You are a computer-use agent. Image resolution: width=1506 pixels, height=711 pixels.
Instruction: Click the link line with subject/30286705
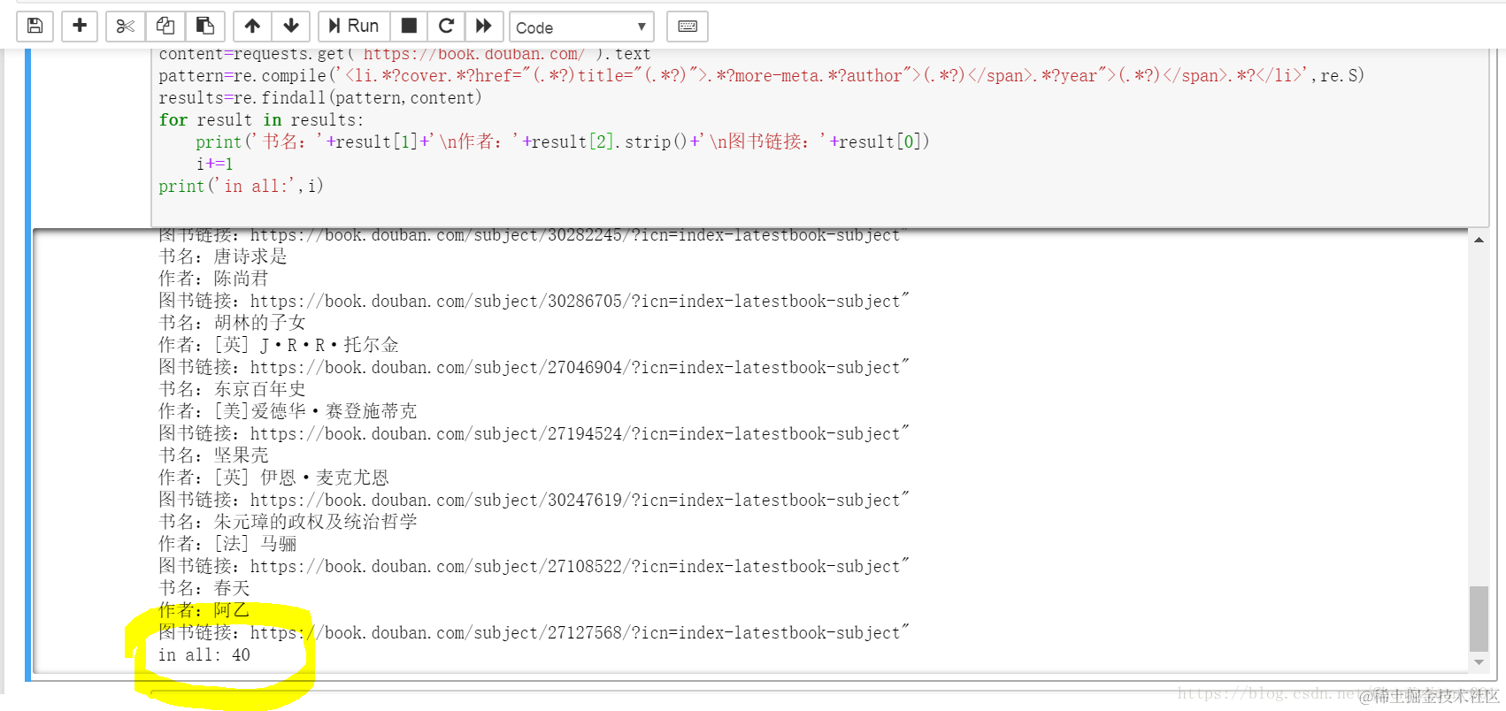[534, 301]
